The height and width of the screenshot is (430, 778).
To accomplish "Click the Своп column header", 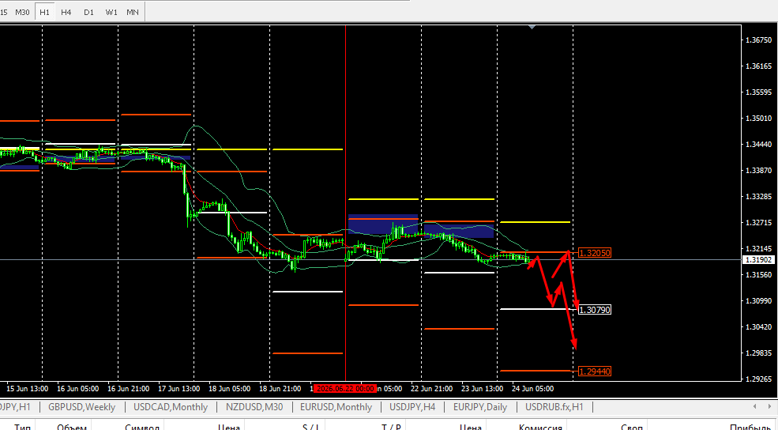I will [x=632, y=426].
